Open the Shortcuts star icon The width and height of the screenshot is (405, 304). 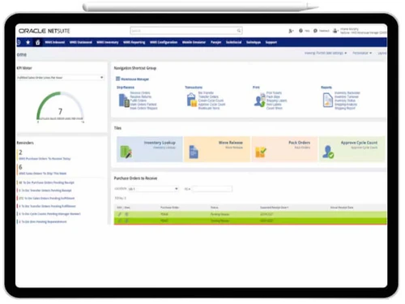point(28,42)
